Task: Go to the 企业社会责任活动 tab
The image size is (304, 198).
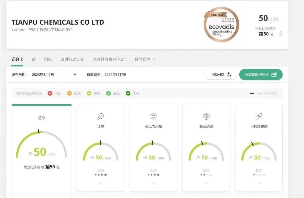Action: [109, 59]
